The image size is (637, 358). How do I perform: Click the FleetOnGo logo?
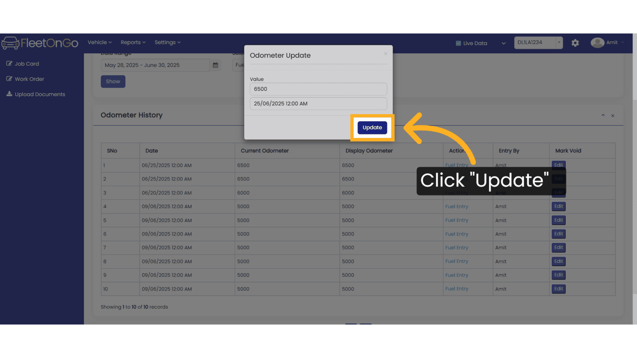(40, 43)
